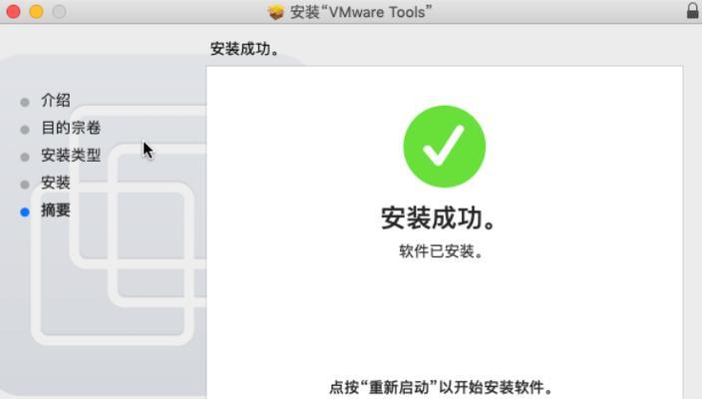Viewport: 702px width, 399px height.
Task: Minimize window with the yellow button
Action: (x=36, y=12)
